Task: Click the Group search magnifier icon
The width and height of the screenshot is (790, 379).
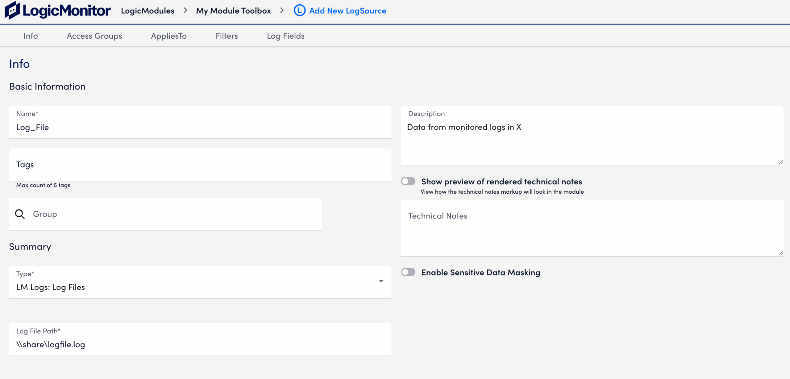Action: tap(20, 214)
